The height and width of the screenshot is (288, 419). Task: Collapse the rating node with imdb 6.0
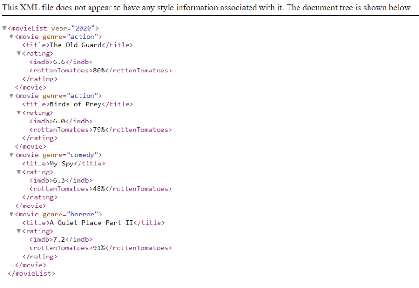[19, 113]
